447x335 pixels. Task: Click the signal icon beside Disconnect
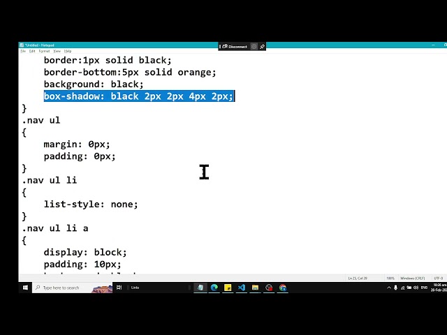(x=254, y=47)
